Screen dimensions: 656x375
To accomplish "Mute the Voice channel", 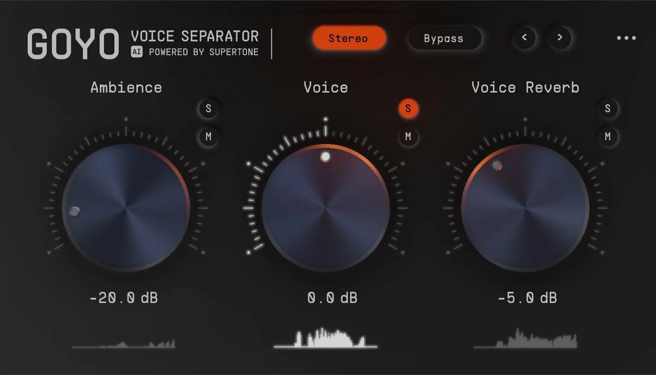I will point(408,137).
